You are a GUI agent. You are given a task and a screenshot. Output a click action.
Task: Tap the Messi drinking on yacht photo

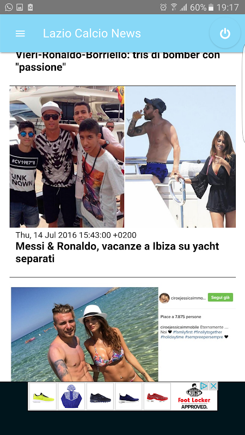[x=180, y=157]
